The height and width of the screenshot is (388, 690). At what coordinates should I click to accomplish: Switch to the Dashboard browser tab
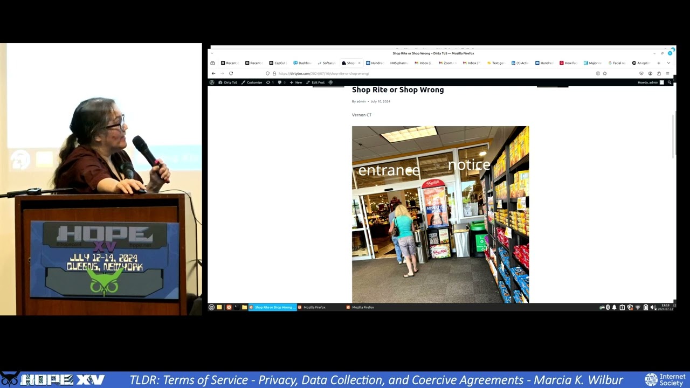click(x=302, y=63)
